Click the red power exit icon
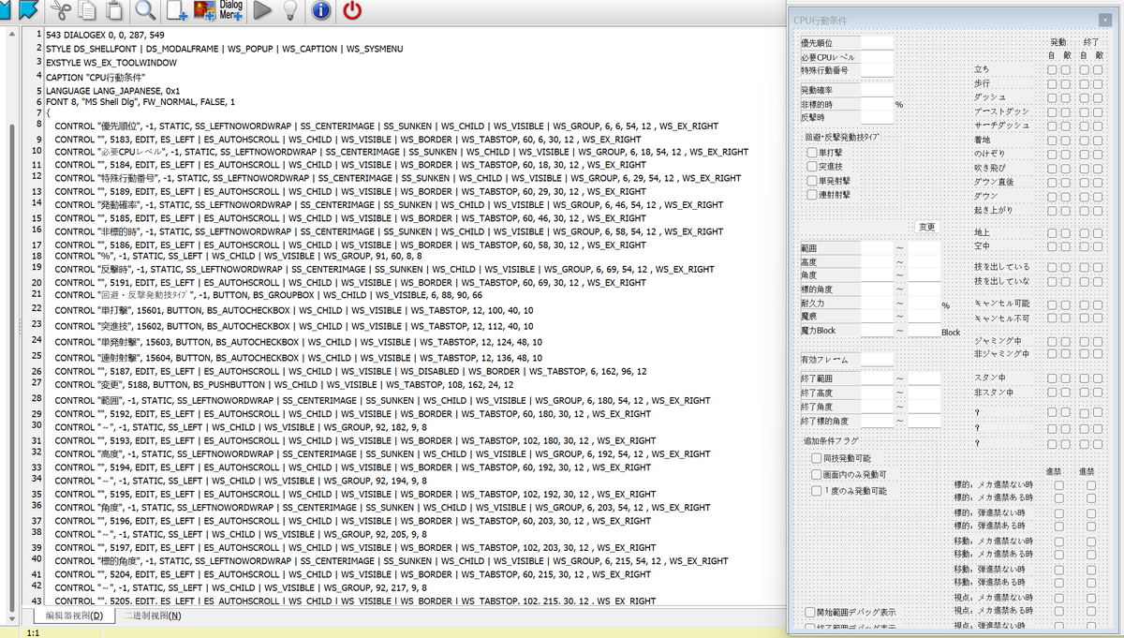 (x=352, y=10)
